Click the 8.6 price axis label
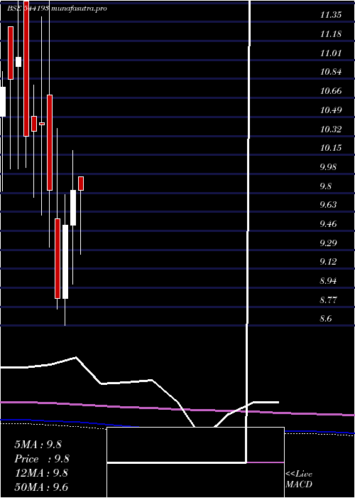This screenshot has height=498, width=355. [326, 319]
